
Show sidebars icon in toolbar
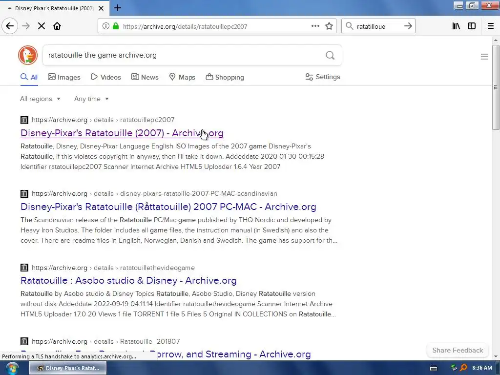472,26
